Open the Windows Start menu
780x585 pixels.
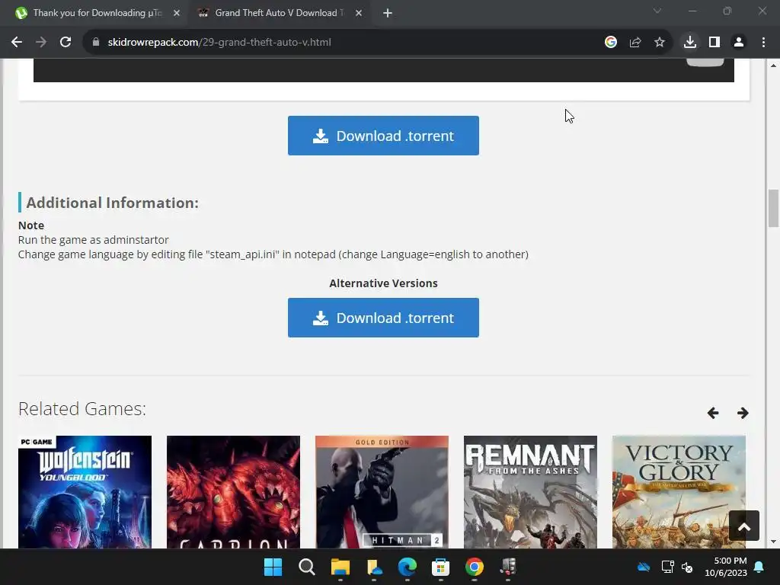[273, 567]
